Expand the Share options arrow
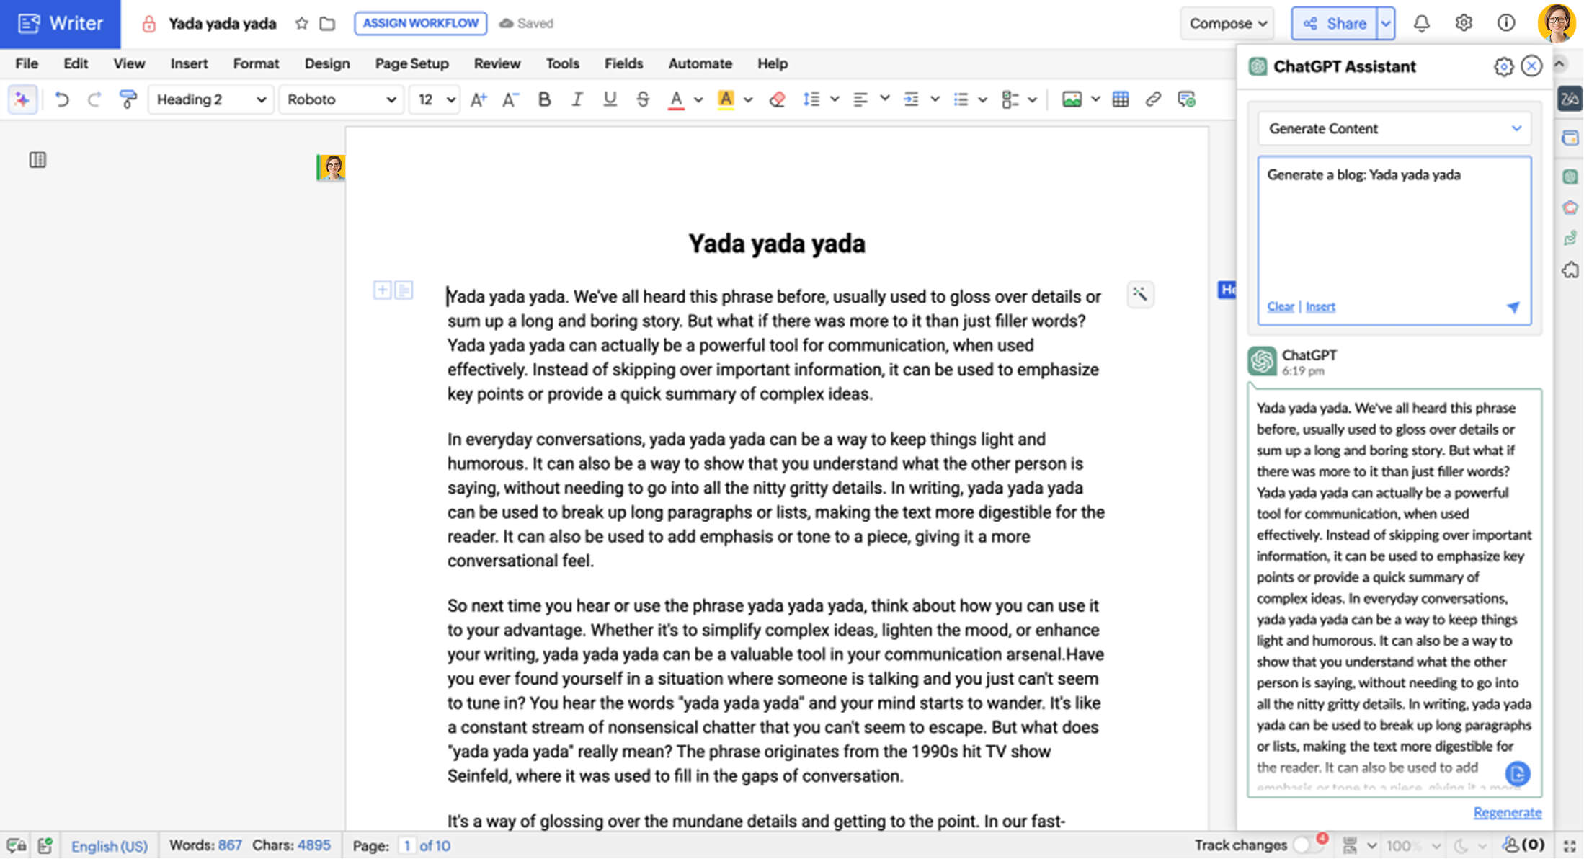The width and height of the screenshot is (1584, 859). pos(1386,23)
